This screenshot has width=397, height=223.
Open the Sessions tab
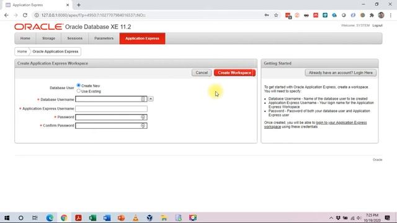[x=74, y=38]
